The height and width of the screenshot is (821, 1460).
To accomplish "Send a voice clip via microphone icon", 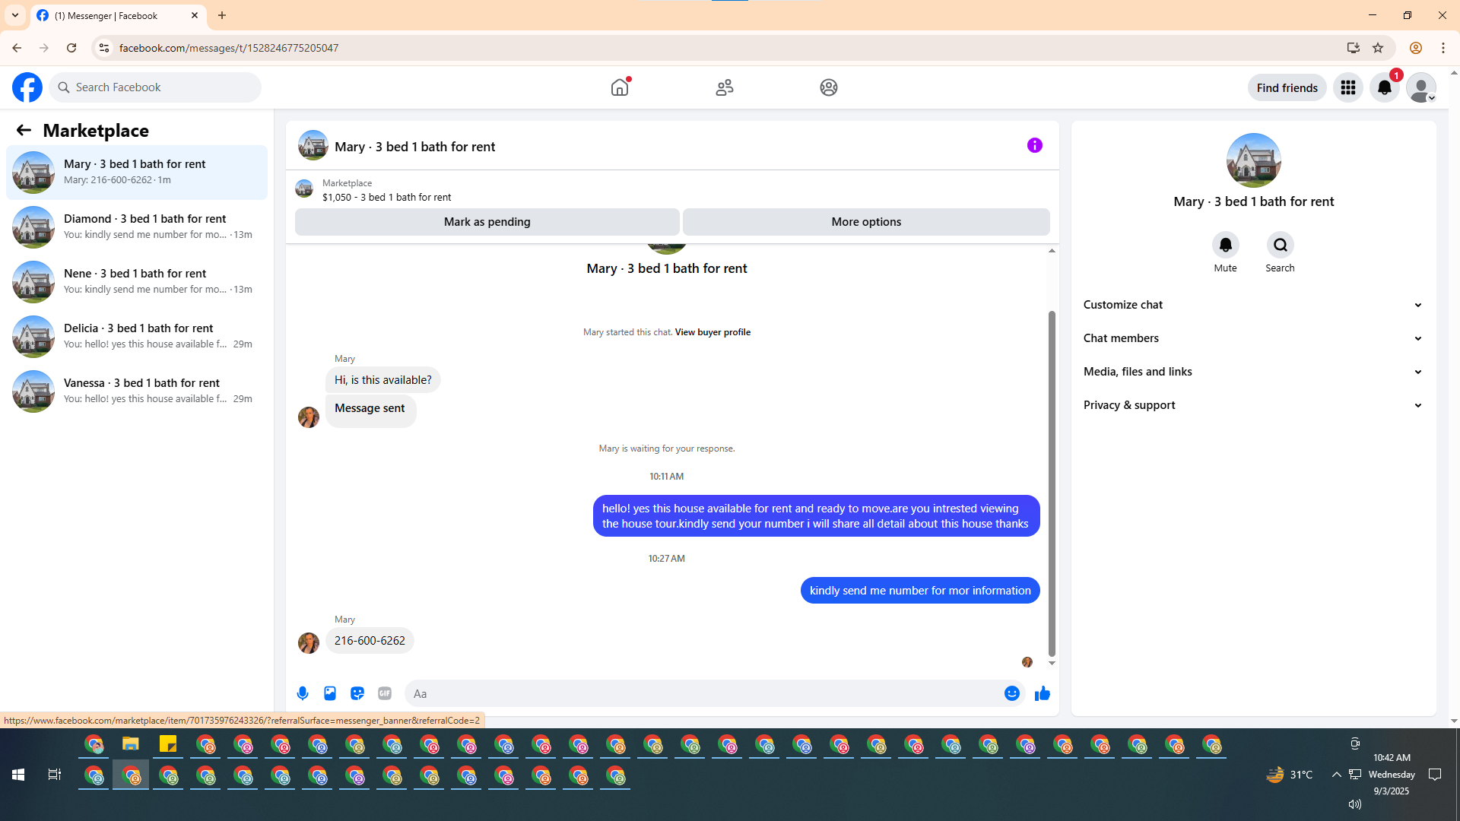I will (303, 693).
